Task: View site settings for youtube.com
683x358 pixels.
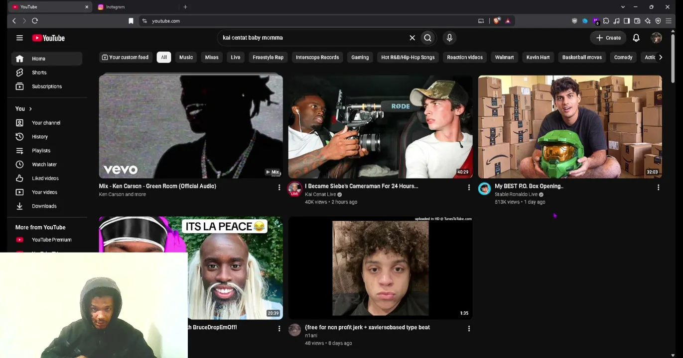Action: 144,21
